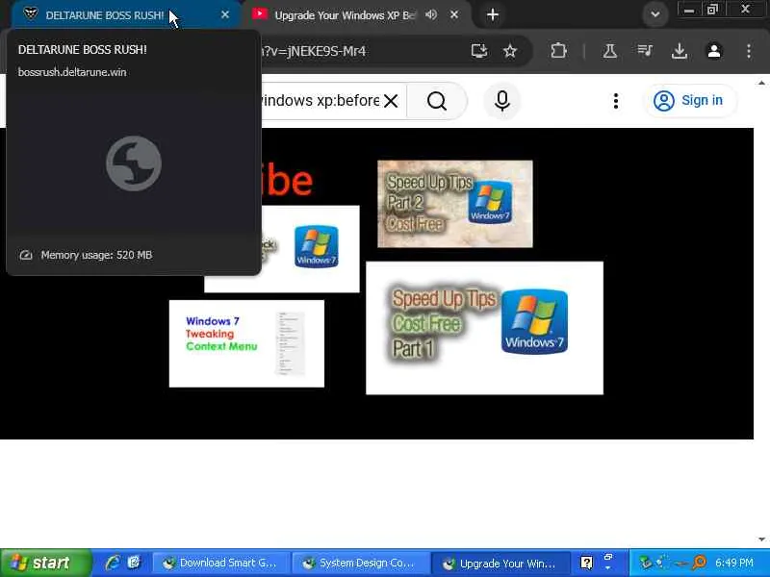Viewport: 770px width, 577px height.
Task: Click the second quick launch icon
Action: coord(134,563)
